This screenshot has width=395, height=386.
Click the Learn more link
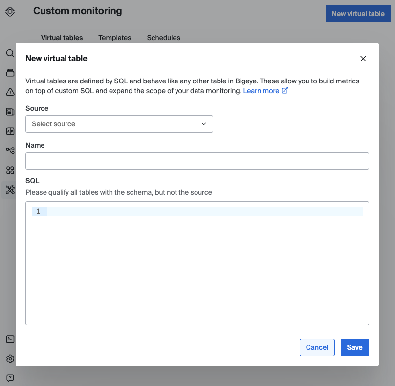click(261, 91)
